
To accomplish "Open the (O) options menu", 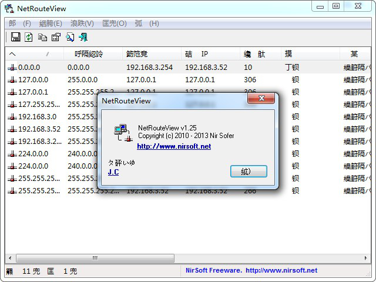I will click(115, 23).
